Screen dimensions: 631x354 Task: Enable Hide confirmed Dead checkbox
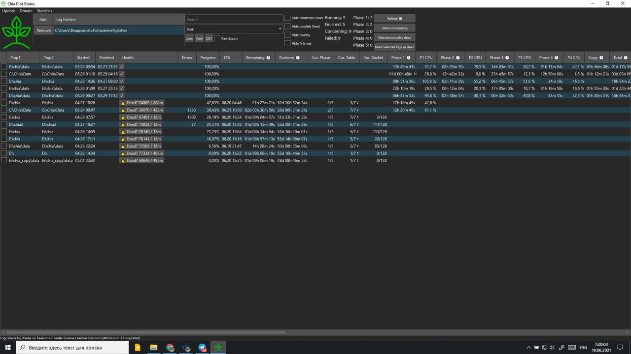[x=287, y=18]
